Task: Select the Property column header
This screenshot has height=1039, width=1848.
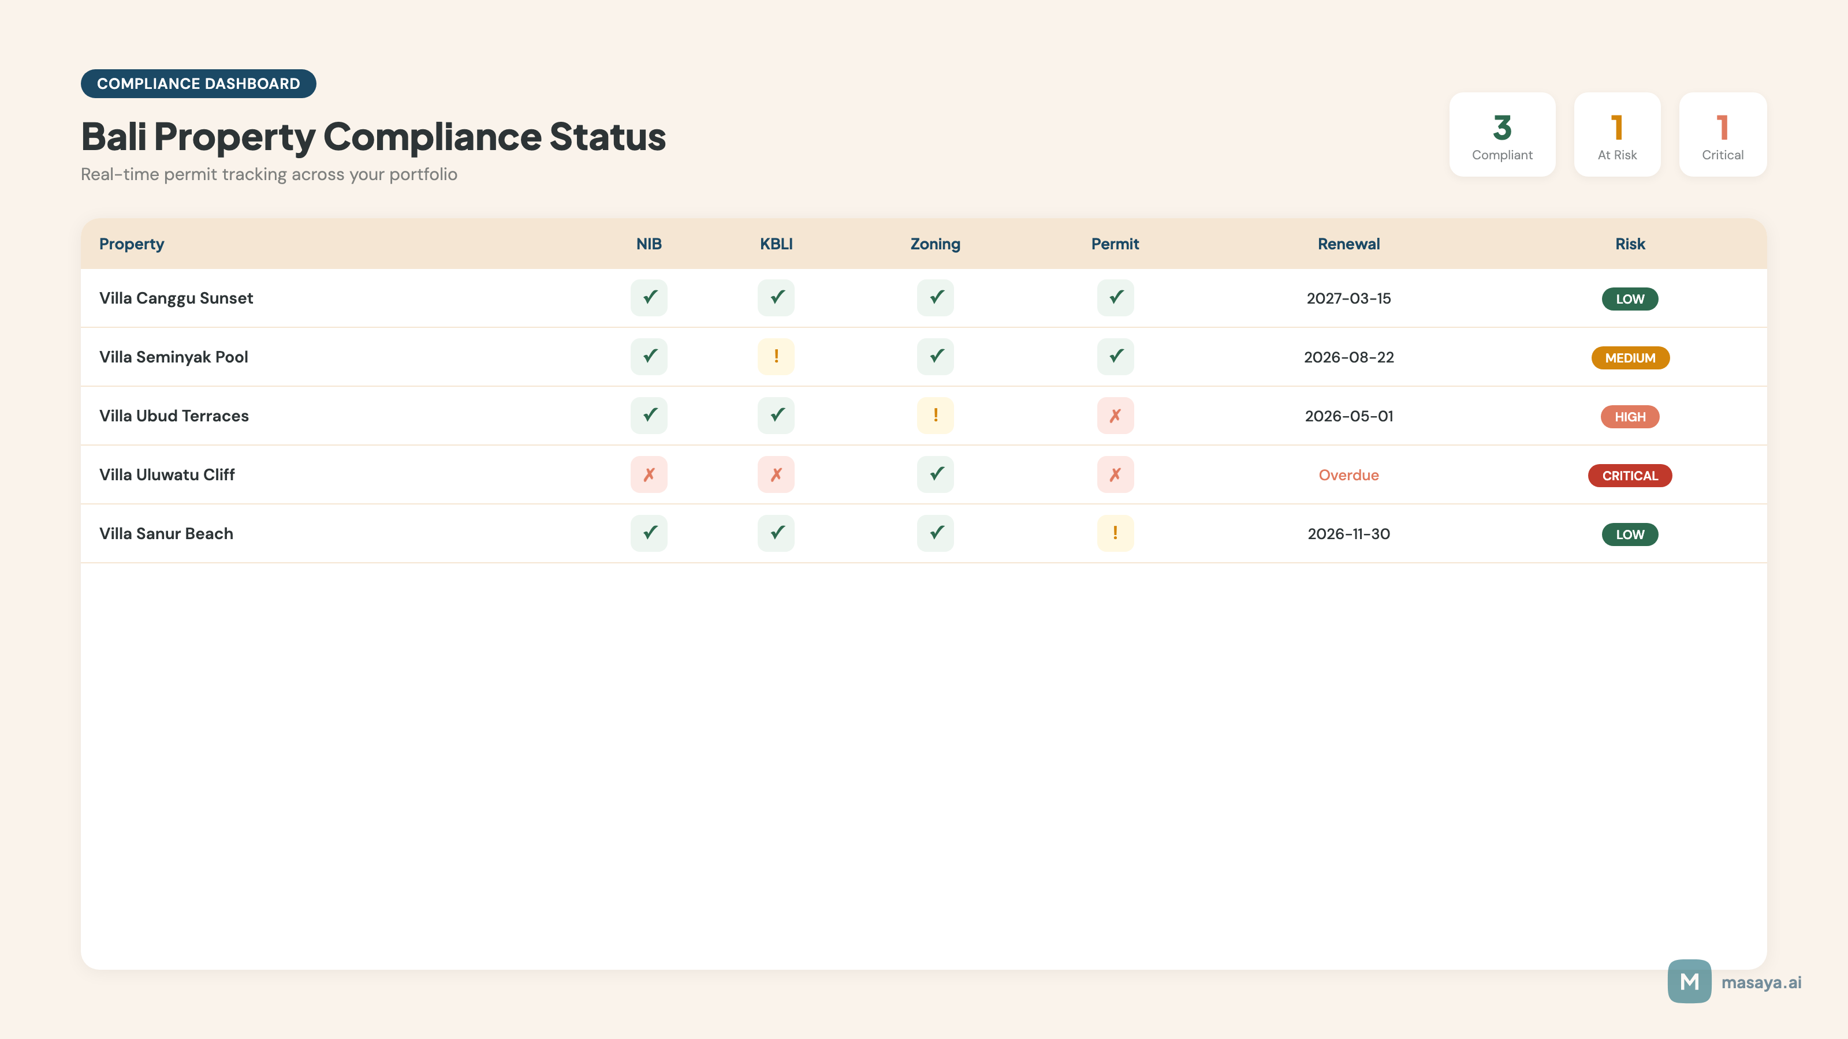Action: (131, 244)
